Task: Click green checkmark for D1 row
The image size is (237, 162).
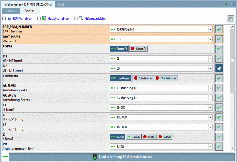Action: pyautogui.click(x=219, y=59)
